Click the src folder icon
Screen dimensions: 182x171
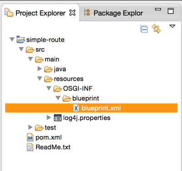(x=30, y=50)
